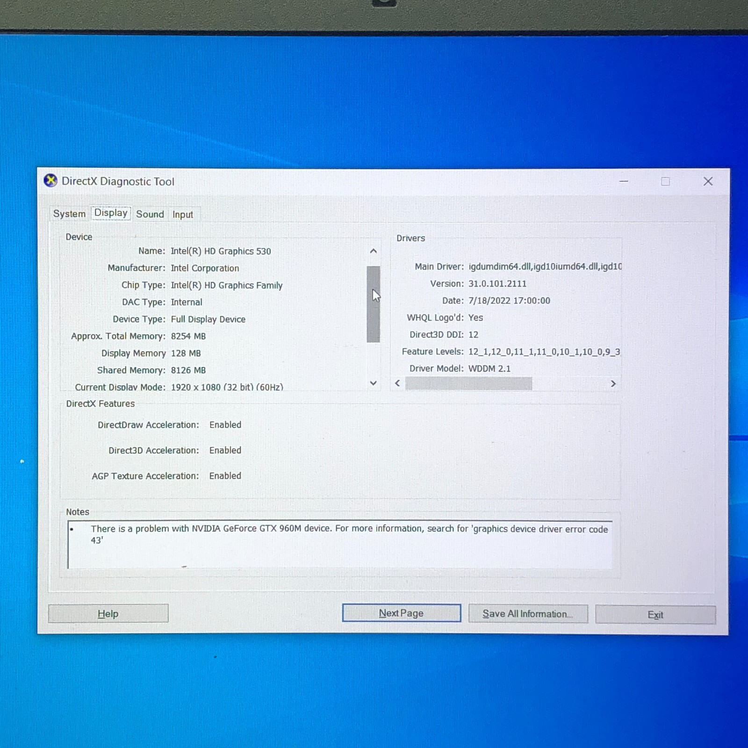Click the Exit button
This screenshot has height=748, width=748.
point(655,615)
